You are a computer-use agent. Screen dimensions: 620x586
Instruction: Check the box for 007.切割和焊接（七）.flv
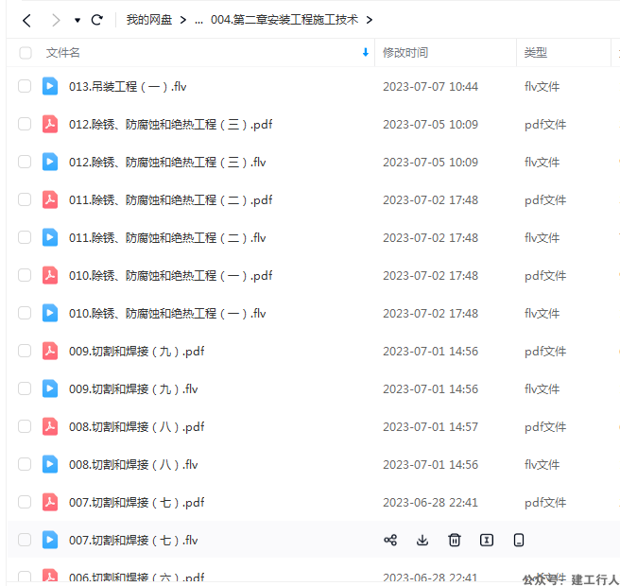point(25,540)
